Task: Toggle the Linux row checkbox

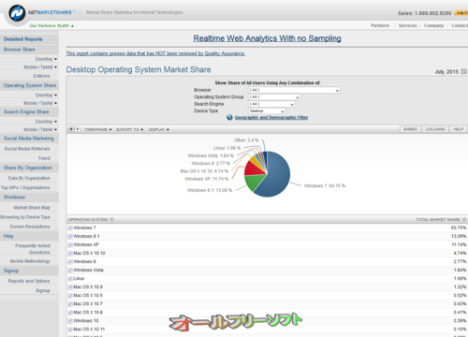Action: pos(70,279)
